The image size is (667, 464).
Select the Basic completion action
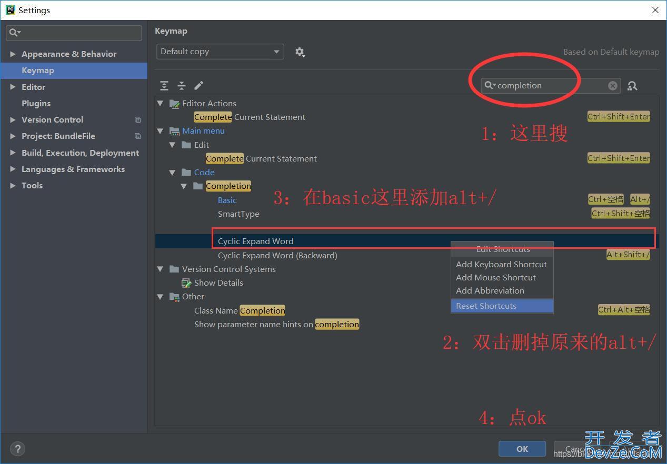pos(227,200)
